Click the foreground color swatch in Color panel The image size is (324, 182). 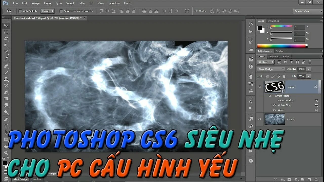pyautogui.click(x=260, y=28)
